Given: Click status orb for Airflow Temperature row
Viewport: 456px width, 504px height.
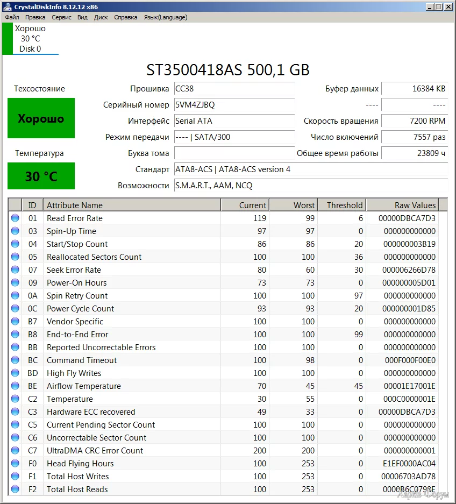Looking at the screenshot, I should 15,386.
